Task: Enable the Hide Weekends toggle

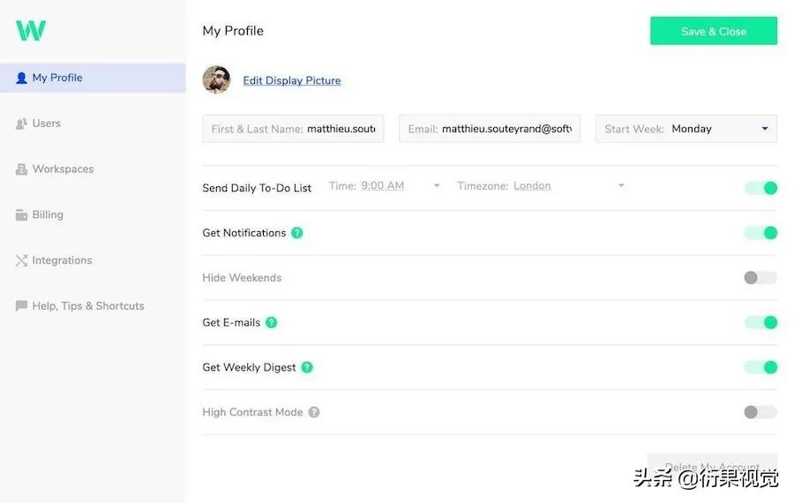Action: pos(760,278)
